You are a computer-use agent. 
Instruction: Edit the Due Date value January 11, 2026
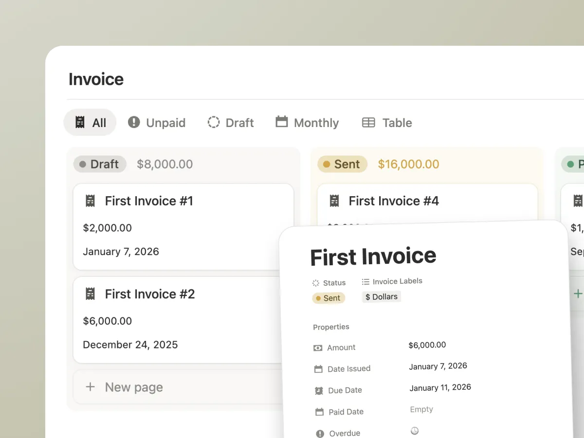[440, 387]
